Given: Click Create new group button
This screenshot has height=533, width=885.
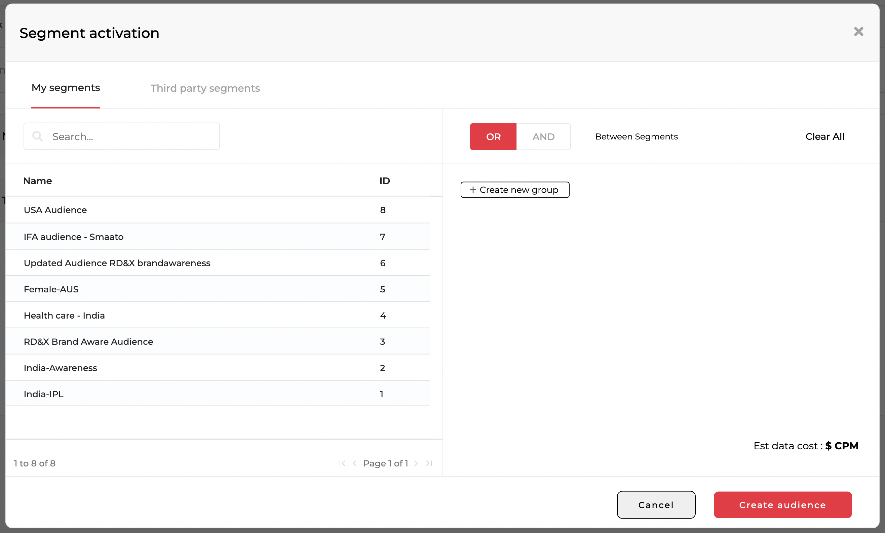Looking at the screenshot, I should [515, 190].
